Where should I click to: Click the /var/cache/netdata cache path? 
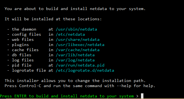78,50
